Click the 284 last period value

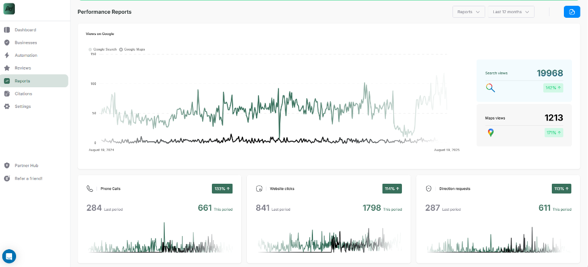click(94, 208)
